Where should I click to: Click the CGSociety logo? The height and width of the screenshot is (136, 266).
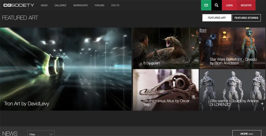[x=19, y=5]
